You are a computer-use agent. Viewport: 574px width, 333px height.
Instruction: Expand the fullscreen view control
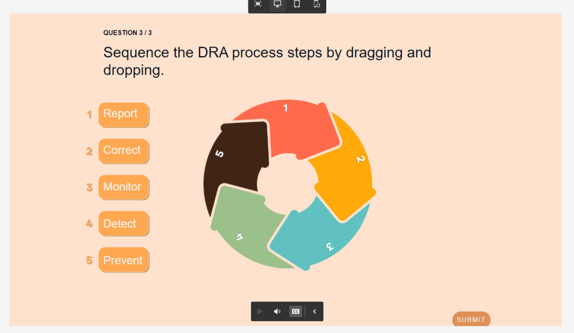[257, 4]
